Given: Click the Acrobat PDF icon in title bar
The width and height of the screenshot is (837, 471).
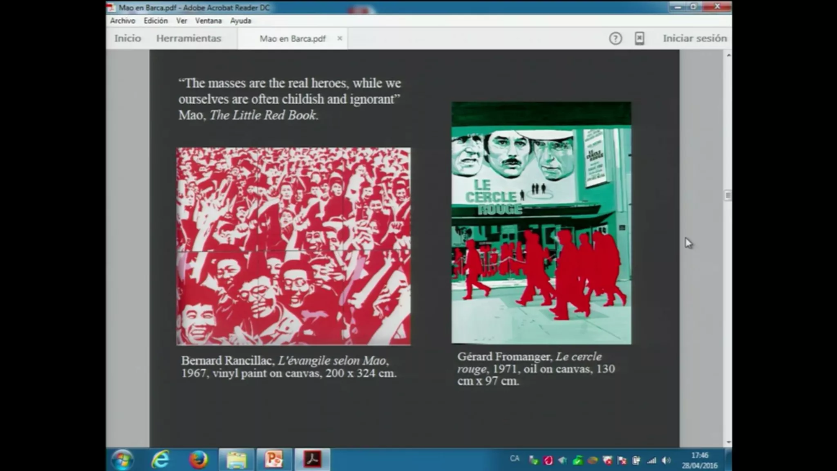Looking at the screenshot, I should tap(112, 7).
